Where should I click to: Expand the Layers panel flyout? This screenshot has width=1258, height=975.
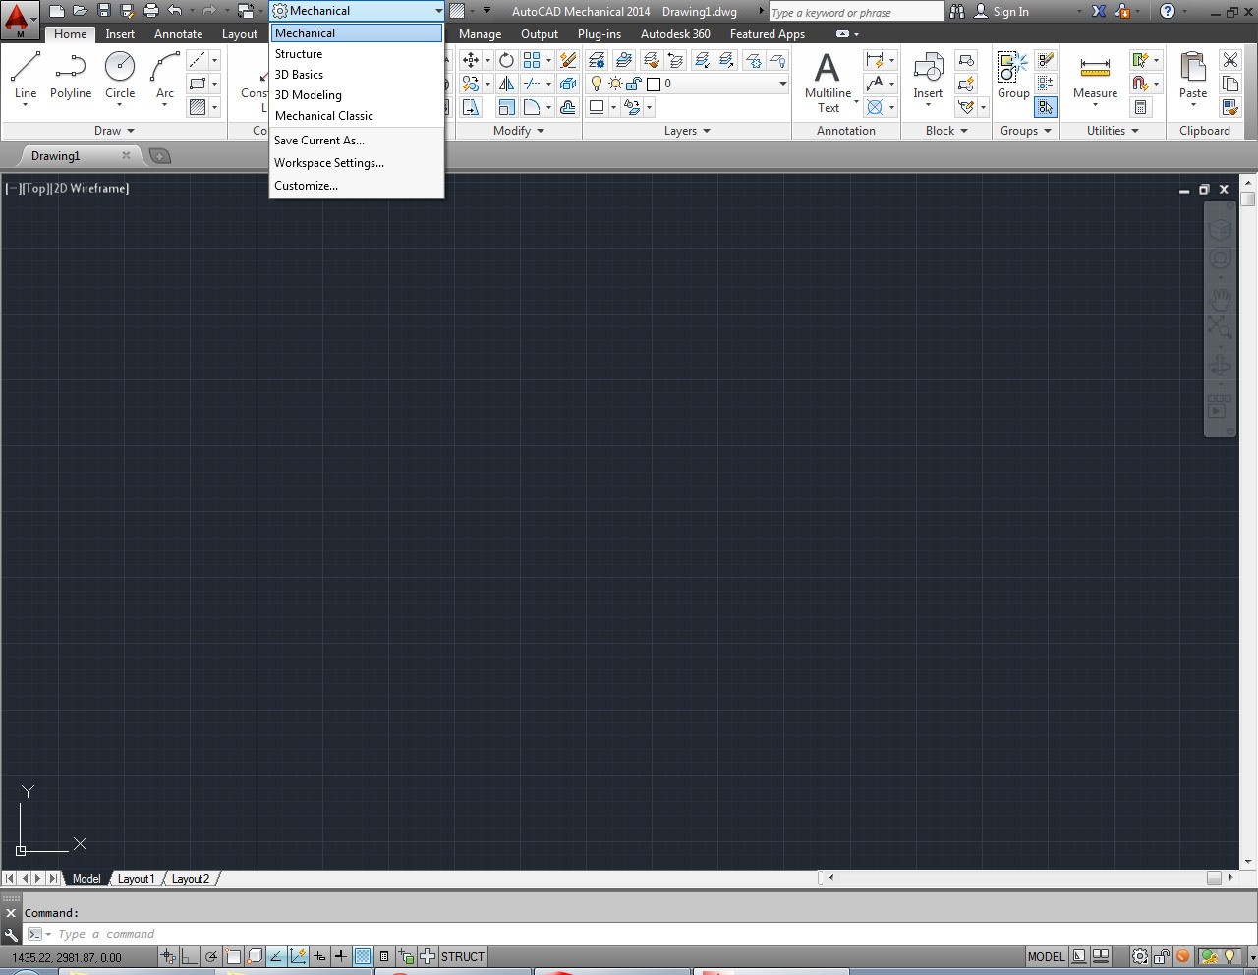[686, 131]
